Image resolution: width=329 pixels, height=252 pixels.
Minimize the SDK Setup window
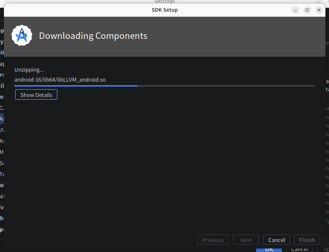[295, 10]
